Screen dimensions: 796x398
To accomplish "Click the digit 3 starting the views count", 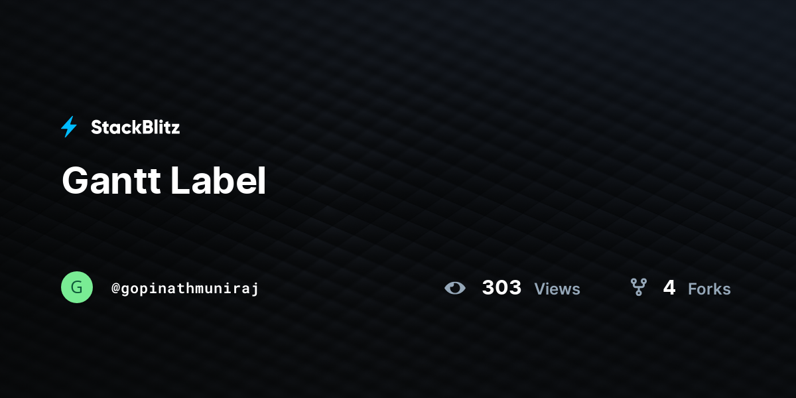I will [x=488, y=288].
